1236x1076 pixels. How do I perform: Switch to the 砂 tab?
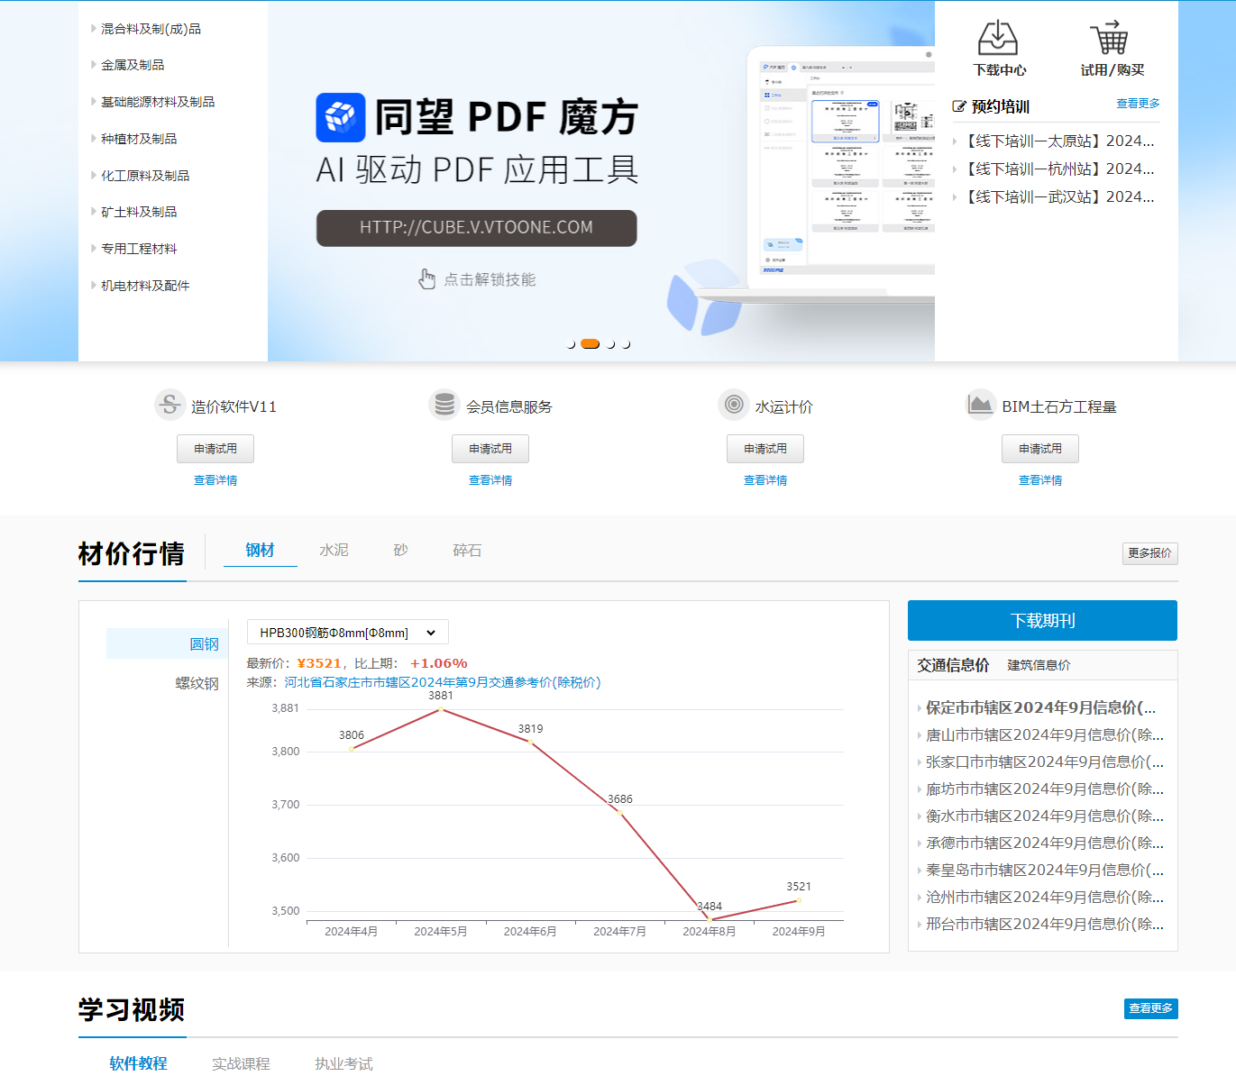[400, 551]
